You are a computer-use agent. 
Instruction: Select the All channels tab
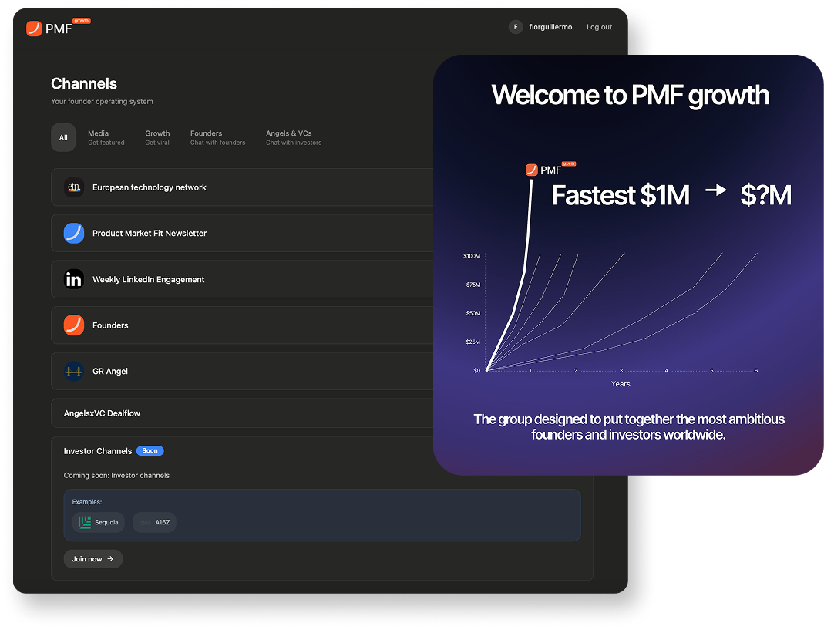[63, 138]
